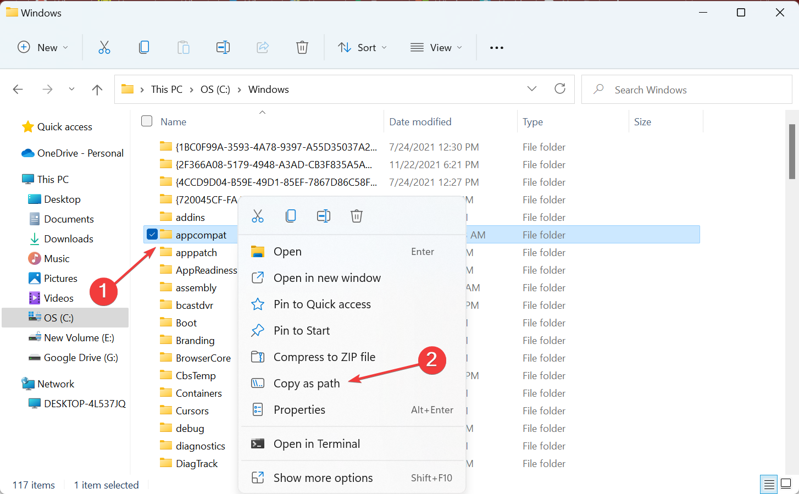Select the Quick access star item
The width and height of the screenshot is (799, 494).
[57, 127]
